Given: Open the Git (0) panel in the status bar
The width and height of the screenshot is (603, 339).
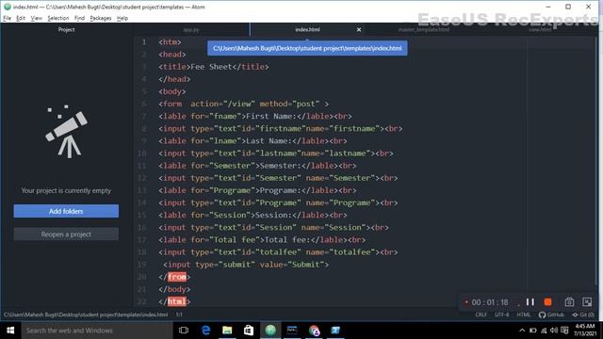Looking at the screenshot, I should (x=583, y=315).
